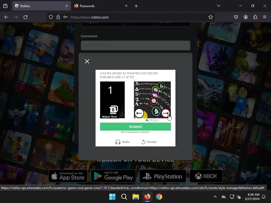
Task: Open the Pocket save icon
Action: pos(236,17)
